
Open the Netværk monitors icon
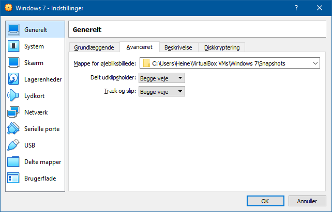13,112
